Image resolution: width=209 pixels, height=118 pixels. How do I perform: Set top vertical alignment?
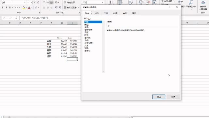click(44, 2)
